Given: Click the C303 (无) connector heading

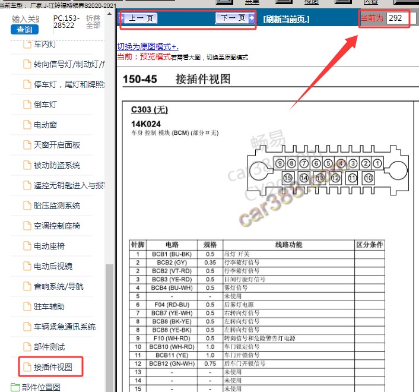Looking at the screenshot, I should (x=150, y=110).
